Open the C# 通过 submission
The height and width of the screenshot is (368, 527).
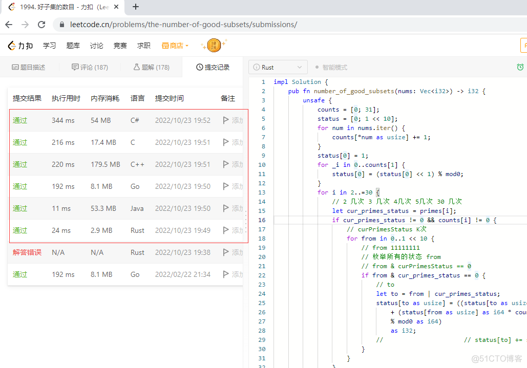pyautogui.click(x=20, y=120)
